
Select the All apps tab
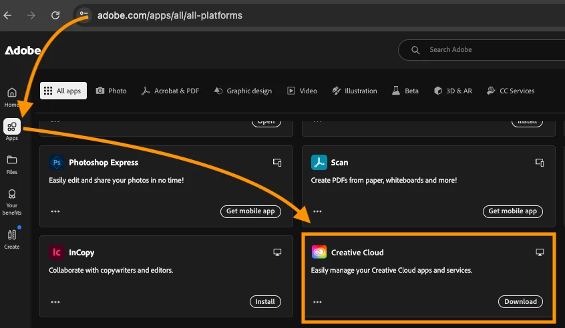(x=63, y=91)
